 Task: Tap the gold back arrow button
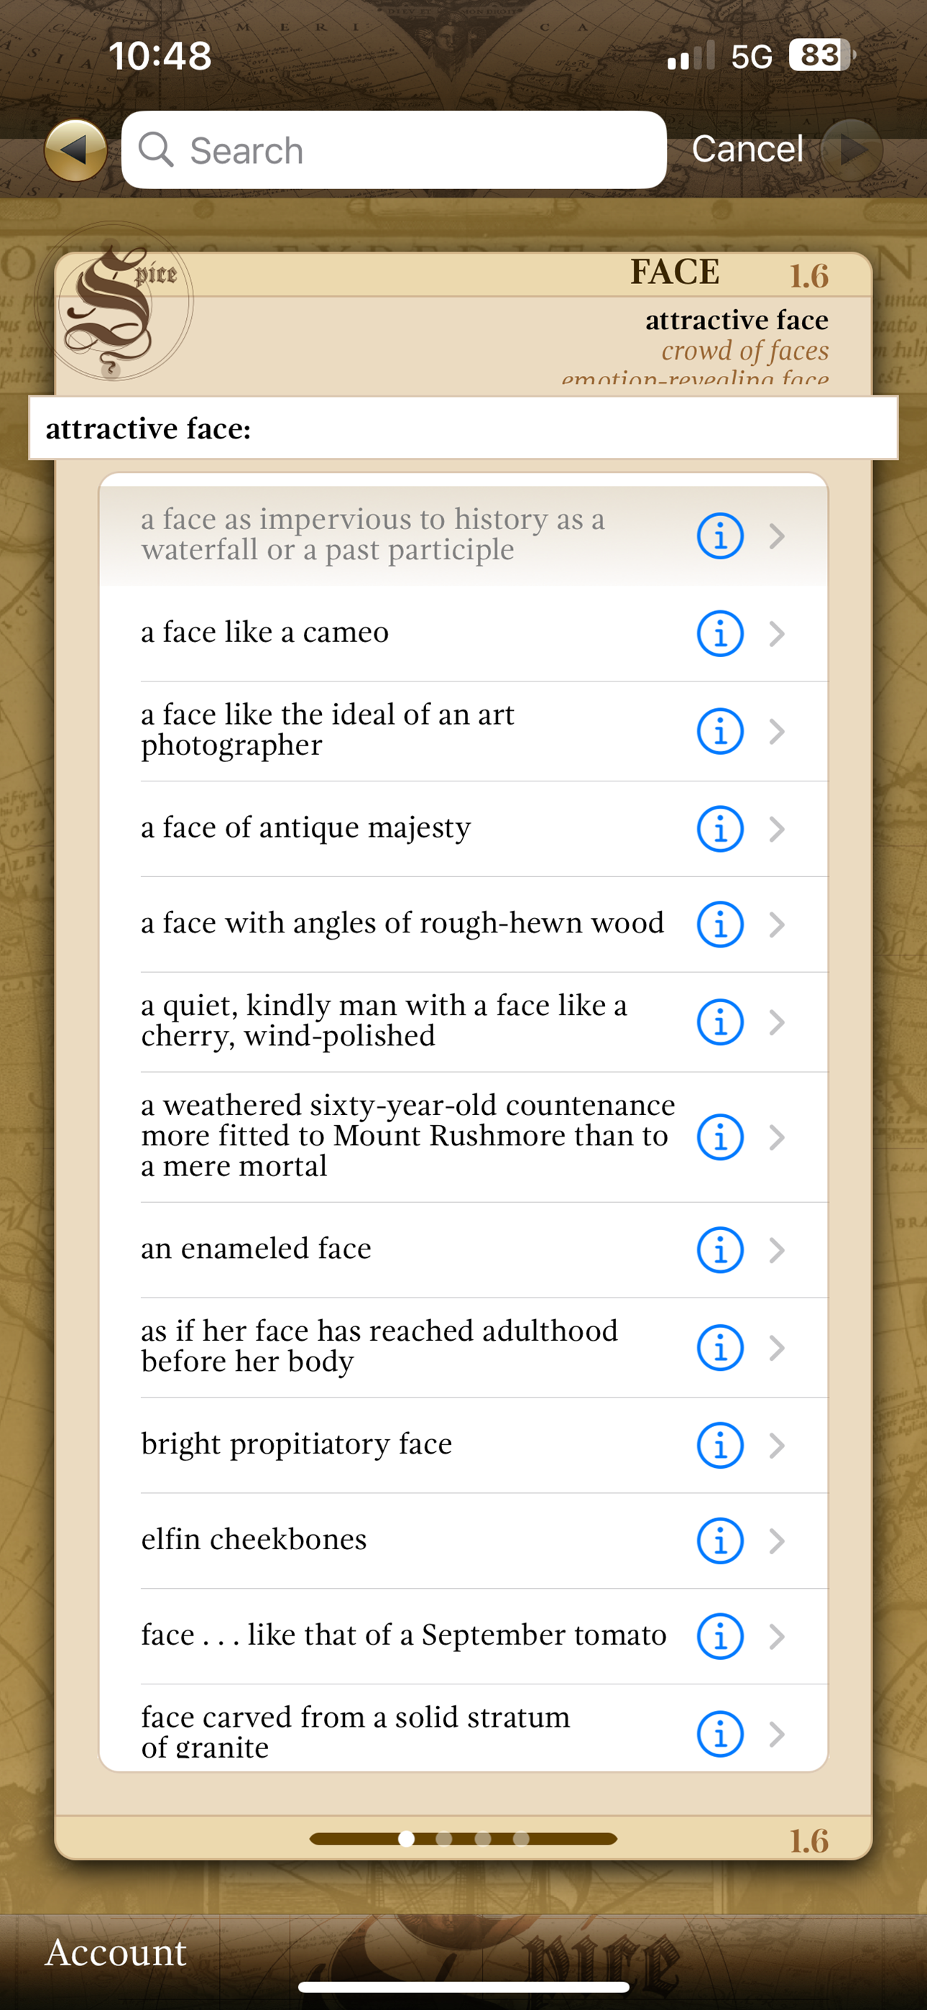[75, 150]
